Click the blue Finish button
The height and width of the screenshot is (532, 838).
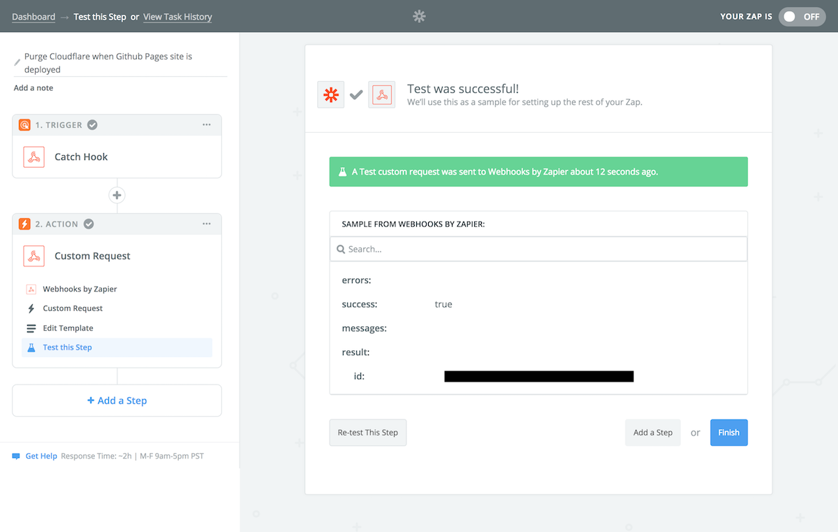(729, 433)
